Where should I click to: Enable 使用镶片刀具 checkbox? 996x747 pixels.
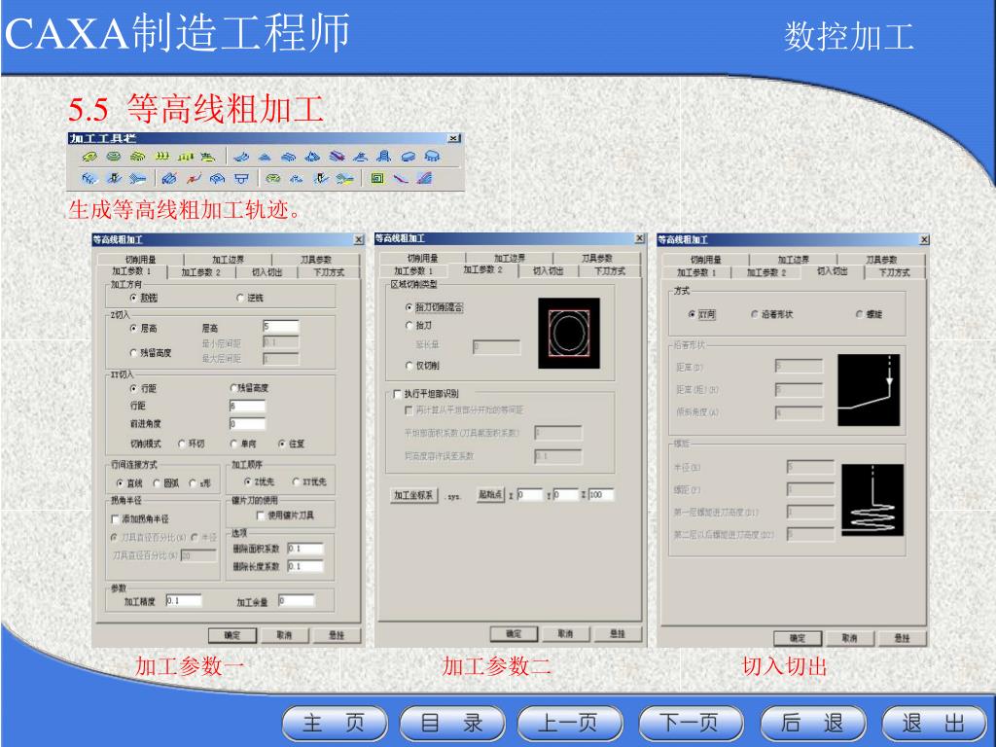point(260,516)
